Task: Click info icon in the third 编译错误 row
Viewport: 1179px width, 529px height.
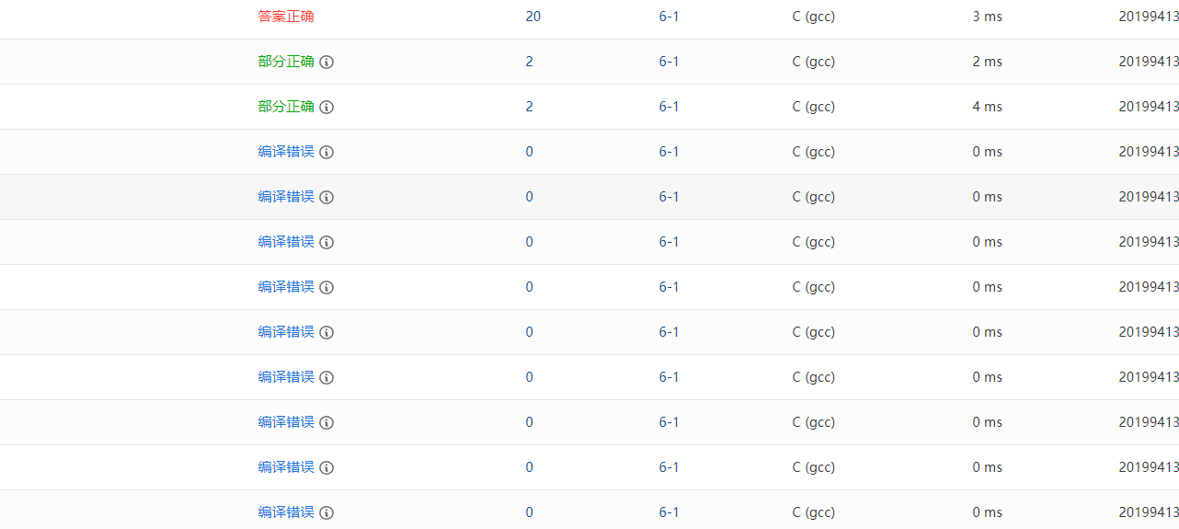Action: click(x=326, y=243)
